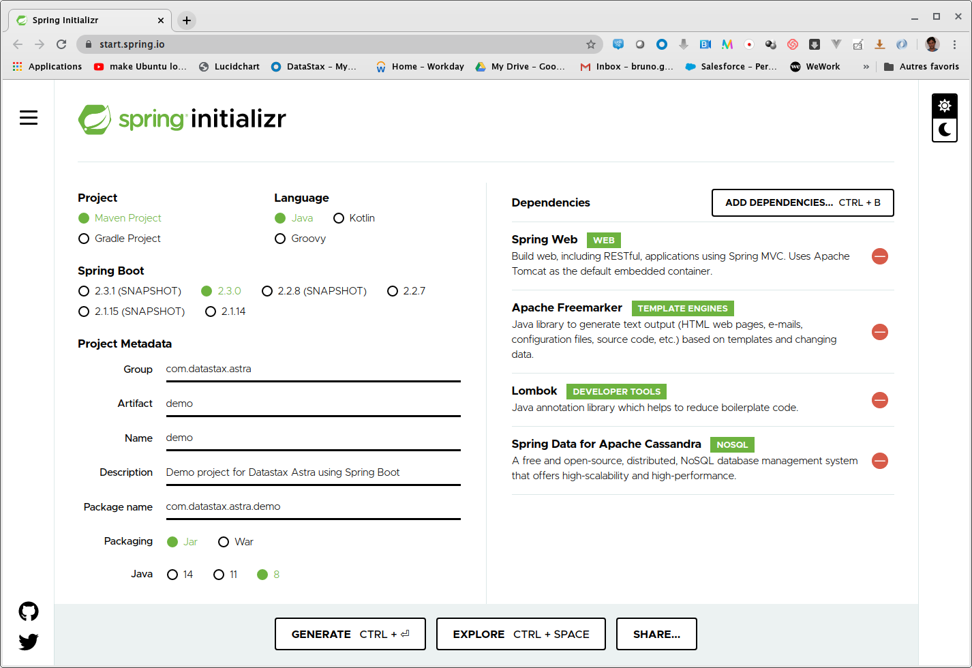
Task: Reload the page
Action: click(61, 44)
